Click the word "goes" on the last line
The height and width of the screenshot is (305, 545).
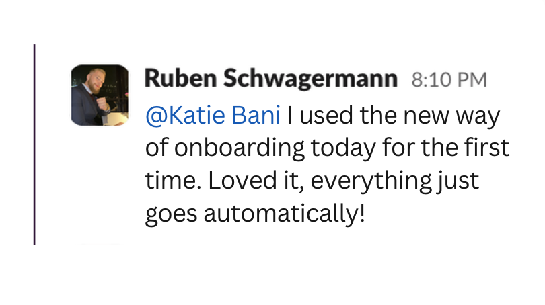(x=171, y=215)
